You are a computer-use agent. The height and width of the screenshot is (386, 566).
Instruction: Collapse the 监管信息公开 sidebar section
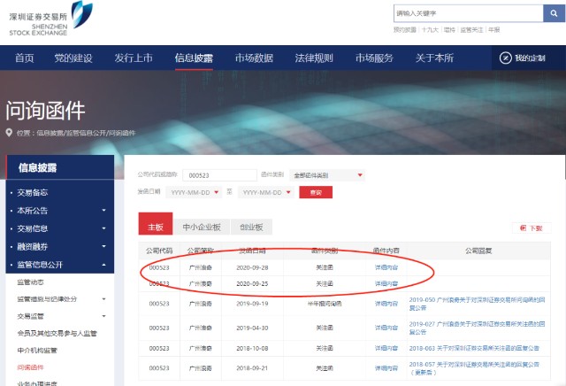click(x=103, y=264)
